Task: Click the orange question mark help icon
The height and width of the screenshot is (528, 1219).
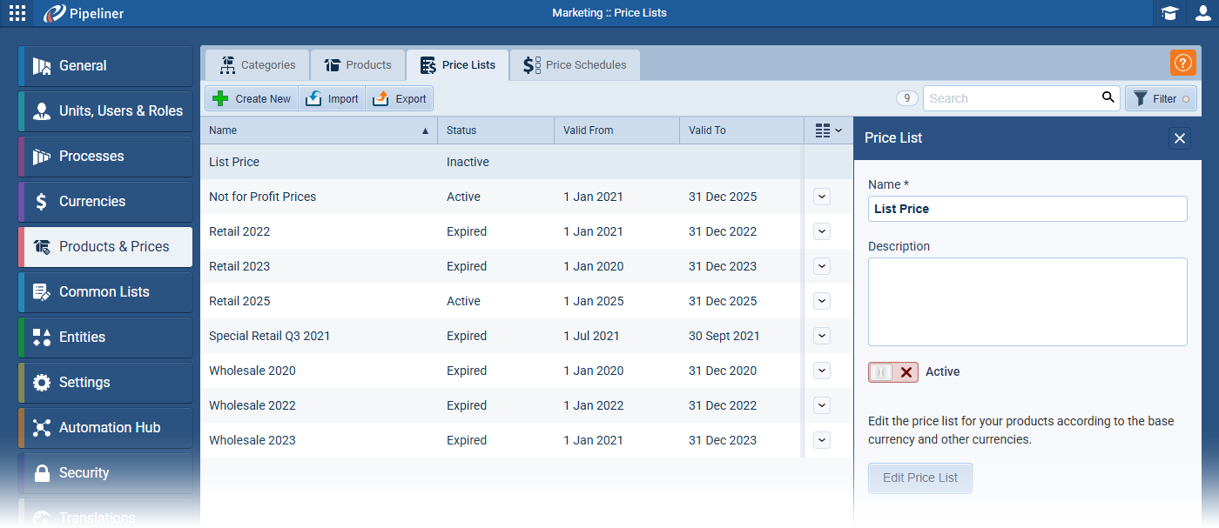Action: pyautogui.click(x=1182, y=63)
